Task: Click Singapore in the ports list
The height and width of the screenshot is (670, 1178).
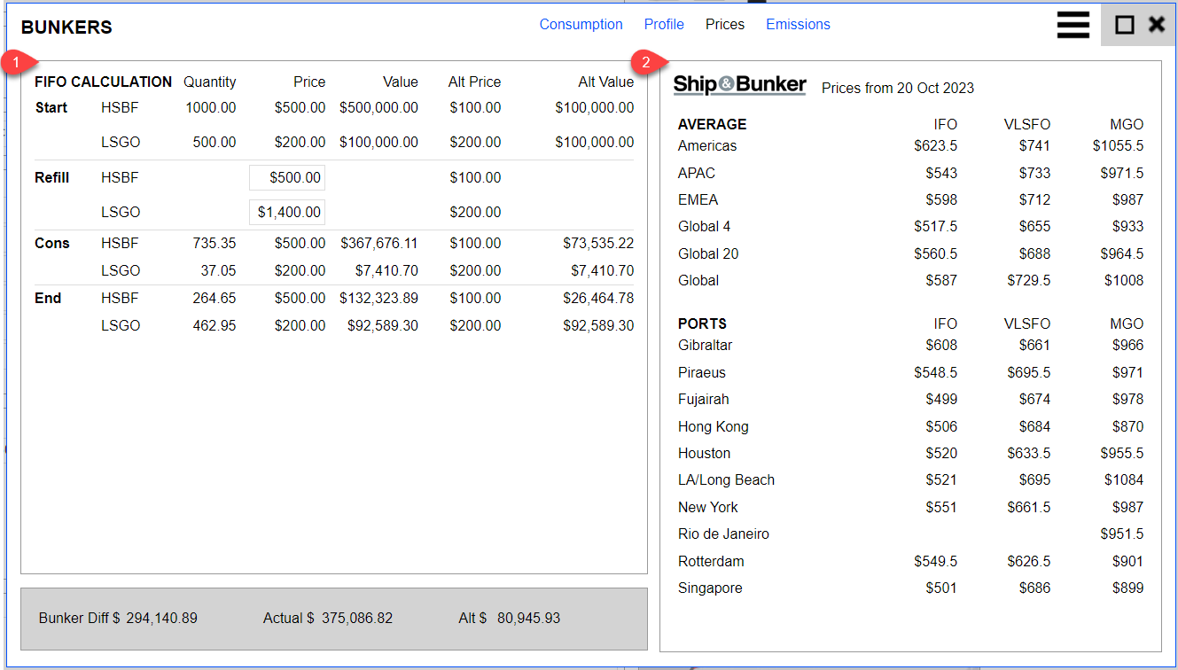Action: [710, 588]
